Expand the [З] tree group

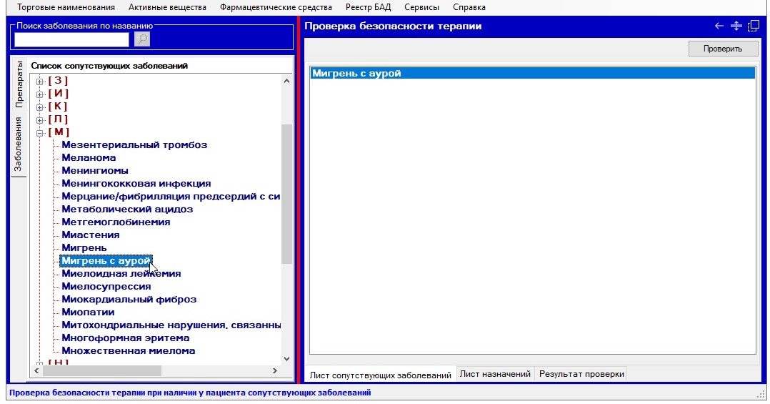[x=40, y=81]
